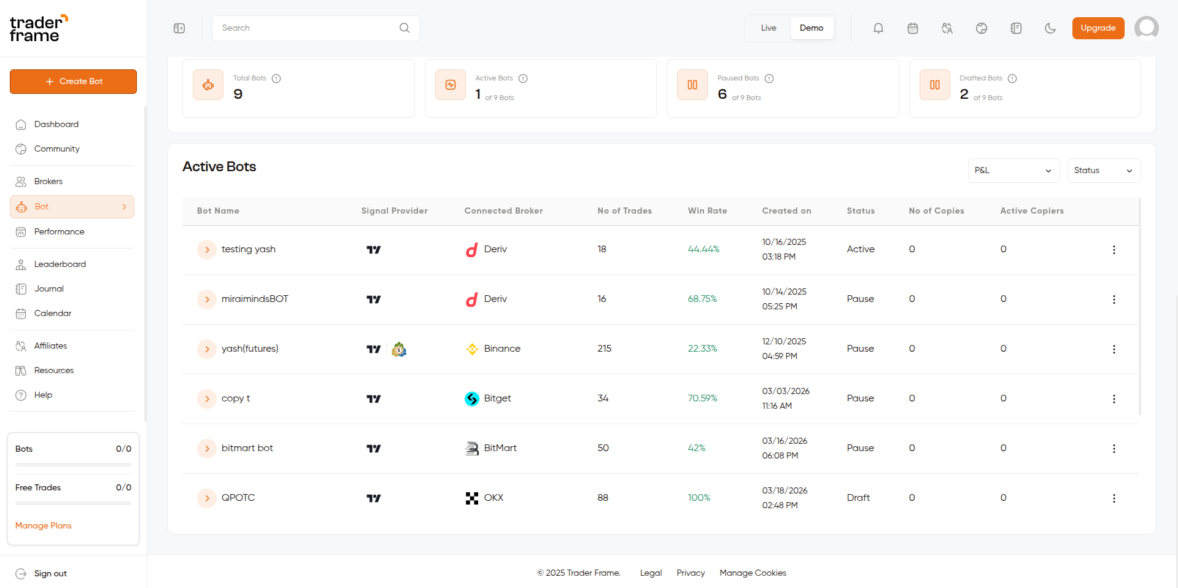Viewport: 1178px width, 588px height.
Task: Open options menu for yash(futures)
Action: click(1114, 349)
